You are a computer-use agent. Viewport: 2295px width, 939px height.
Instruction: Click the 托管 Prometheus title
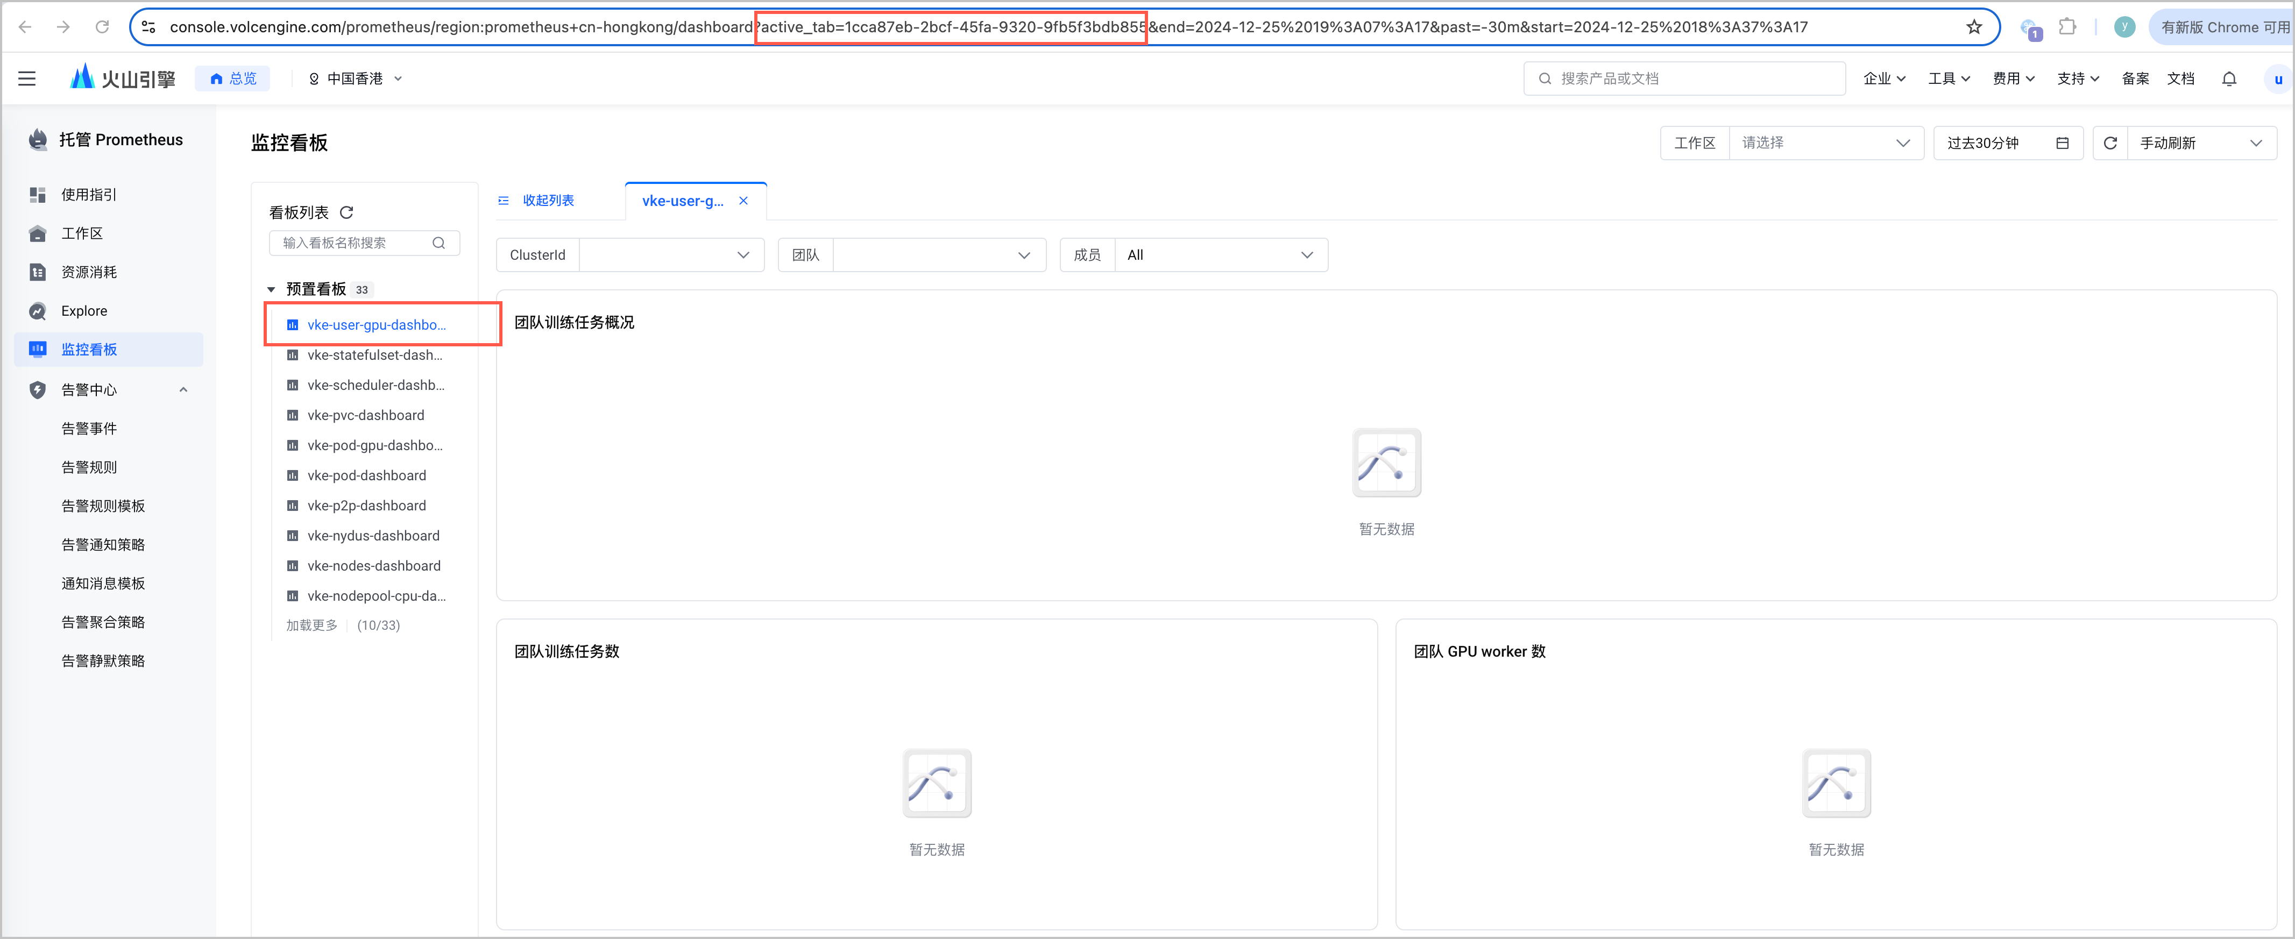(121, 139)
